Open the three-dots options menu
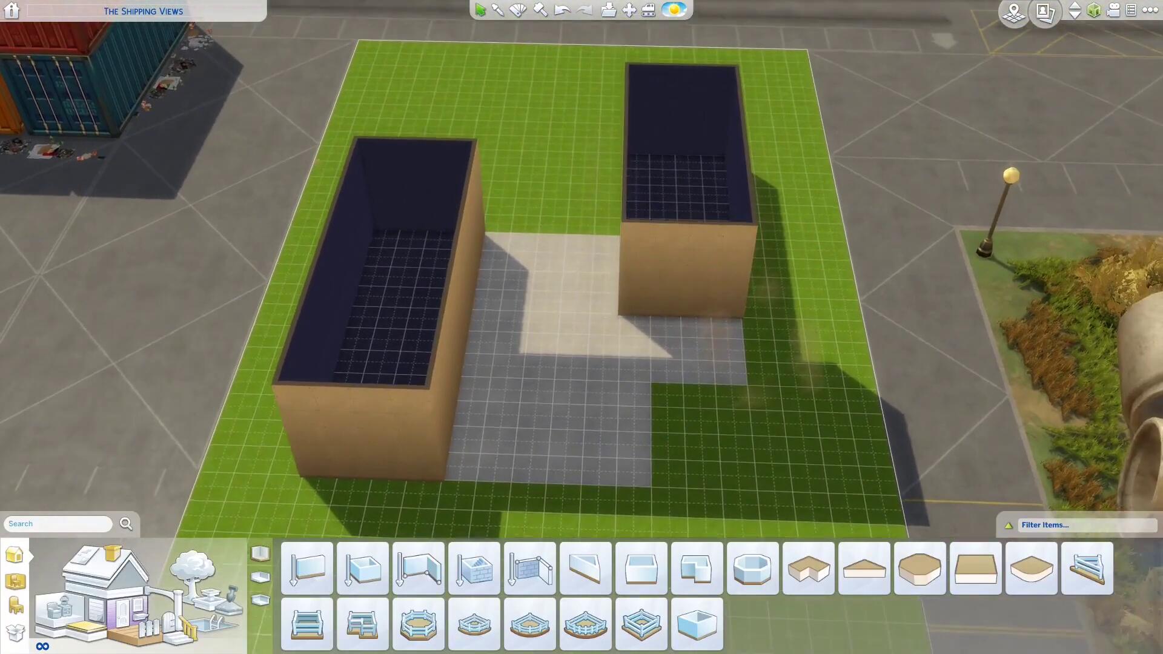The width and height of the screenshot is (1163, 654). pos(1150,10)
